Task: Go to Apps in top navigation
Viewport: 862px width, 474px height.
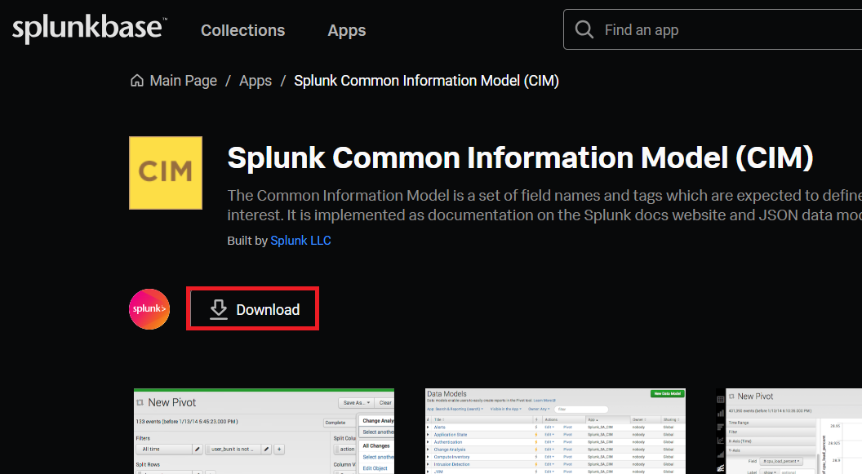Action: [346, 30]
